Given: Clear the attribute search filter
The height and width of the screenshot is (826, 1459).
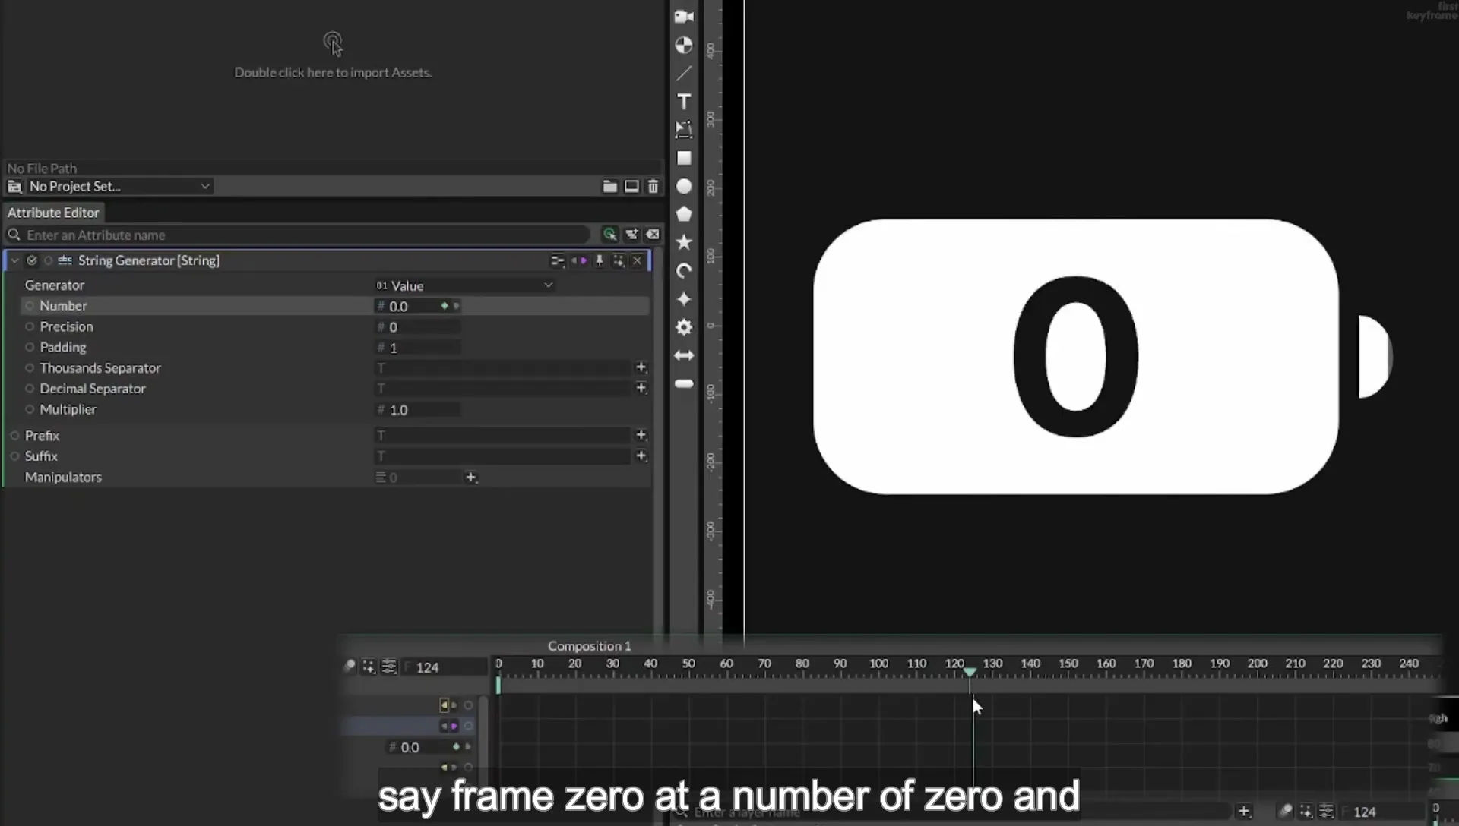Looking at the screenshot, I should (653, 235).
